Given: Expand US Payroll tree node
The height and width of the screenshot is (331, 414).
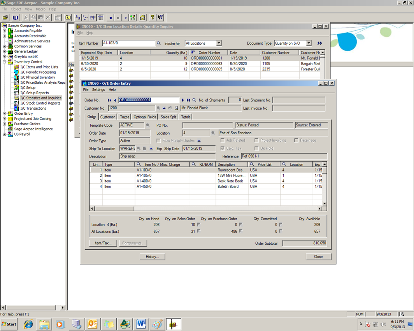Looking at the screenshot, I should pyautogui.click(x=4, y=134).
